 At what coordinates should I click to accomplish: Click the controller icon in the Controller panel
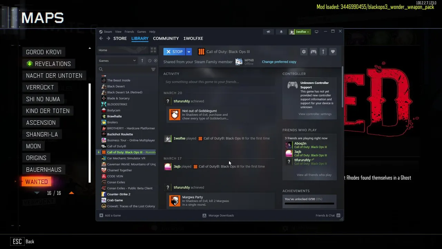(x=292, y=85)
